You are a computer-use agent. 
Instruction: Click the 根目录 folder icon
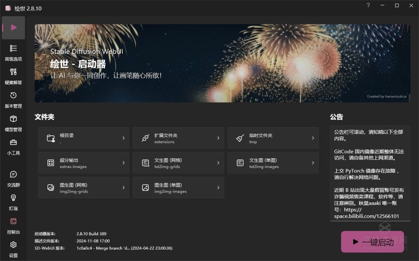[x=51, y=138]
